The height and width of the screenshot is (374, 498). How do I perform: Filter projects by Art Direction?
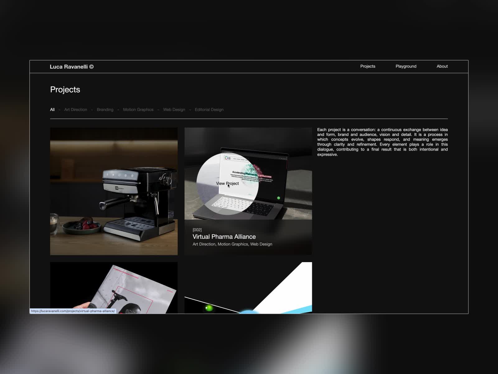(x=76, y=110)
